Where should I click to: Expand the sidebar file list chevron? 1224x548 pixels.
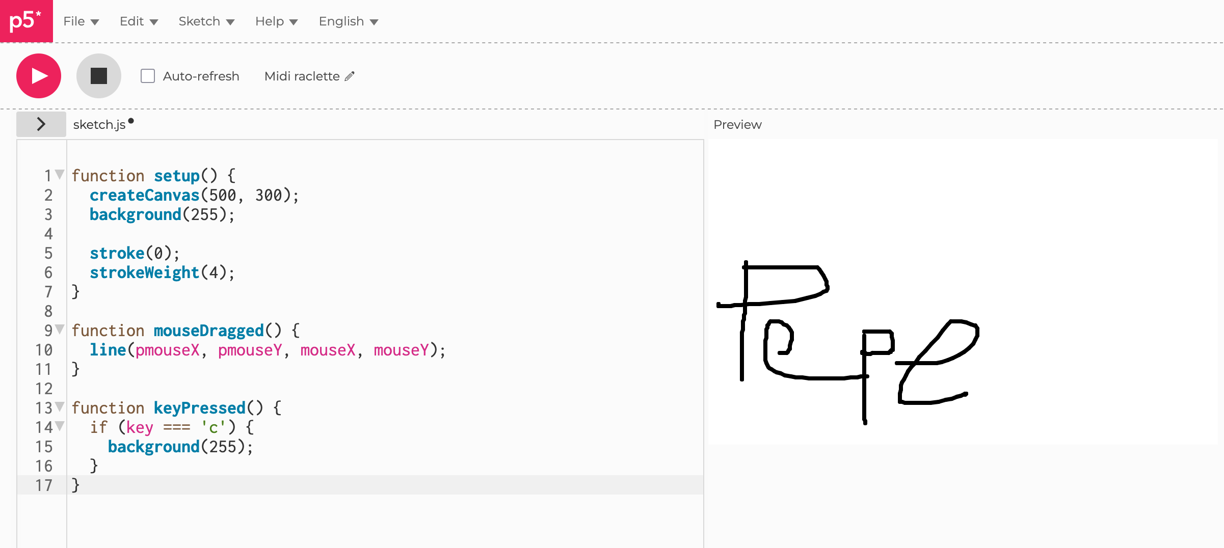point(41,124)
